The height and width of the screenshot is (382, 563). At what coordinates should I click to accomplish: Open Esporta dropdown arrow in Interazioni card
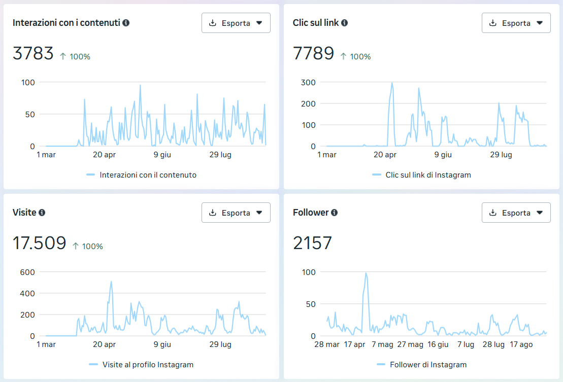[x=259, y=23]
